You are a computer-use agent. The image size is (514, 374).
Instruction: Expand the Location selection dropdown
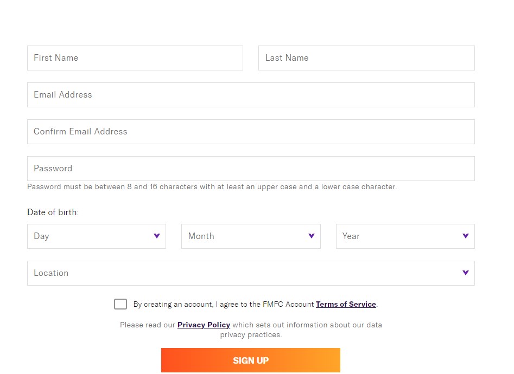click(x=251, y=273)
